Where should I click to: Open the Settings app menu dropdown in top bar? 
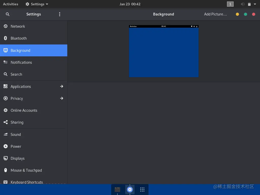(37, 4)
